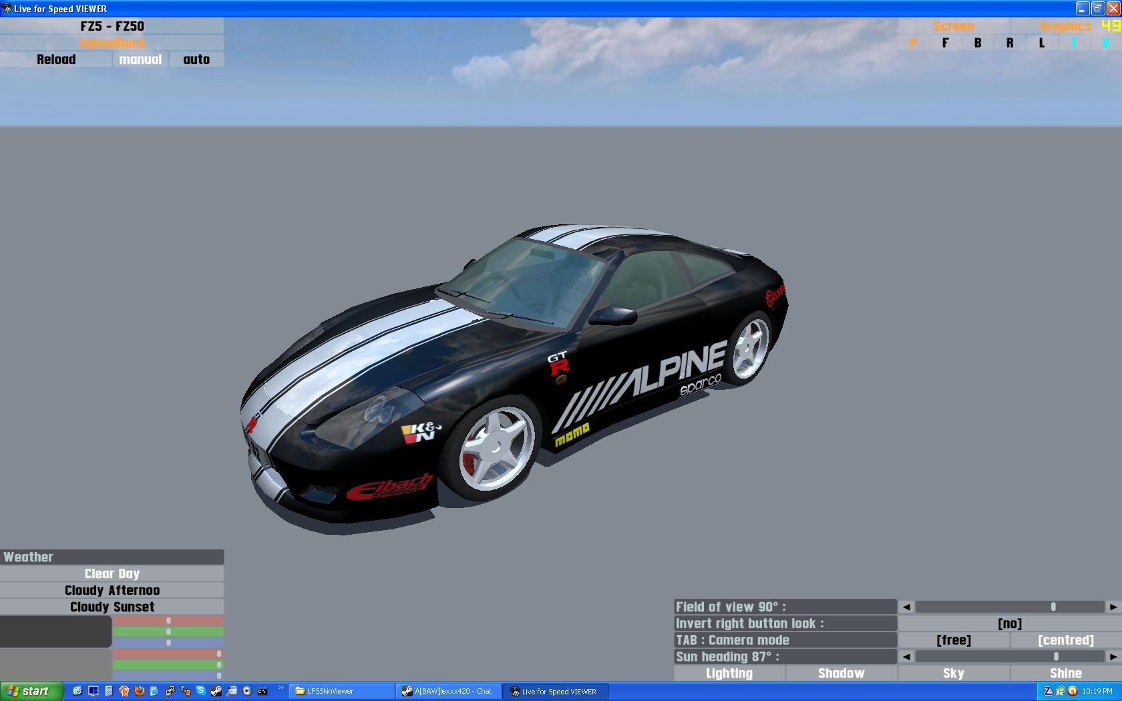This screenshot has height=701, width=1122.
Task: Open the AlpineBlack skin name selector
Action: point(112,43)
